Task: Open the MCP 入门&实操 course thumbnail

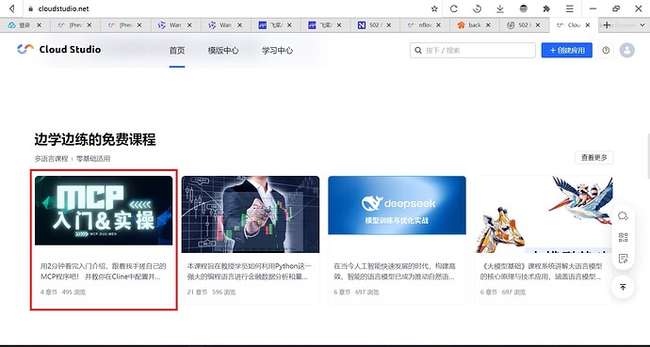Action: coord(104,211)
